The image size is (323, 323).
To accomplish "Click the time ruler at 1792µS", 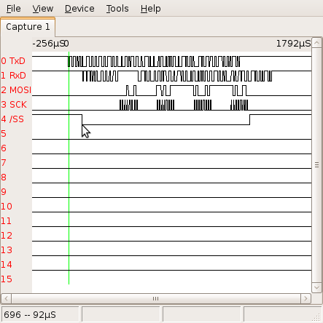I will 294,44.
